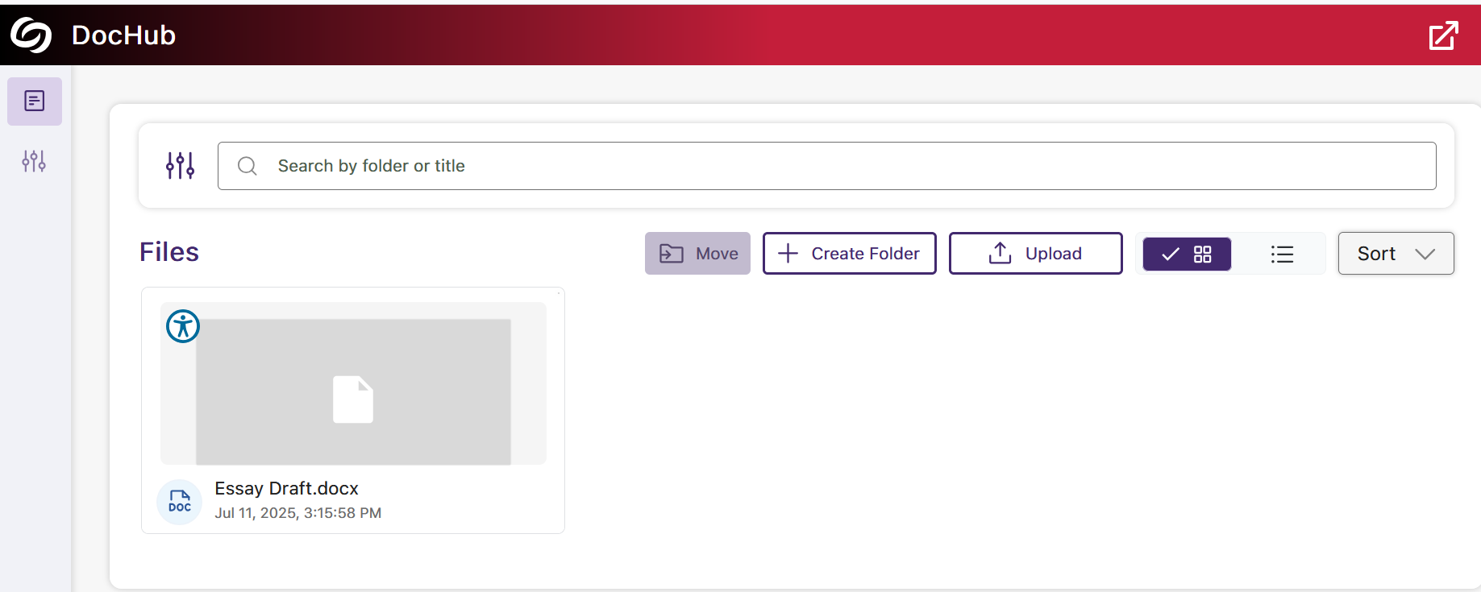Screen dimensions: 1481x592
Task: Open DocHub in a new window
Action: (x=1442, y=35)
